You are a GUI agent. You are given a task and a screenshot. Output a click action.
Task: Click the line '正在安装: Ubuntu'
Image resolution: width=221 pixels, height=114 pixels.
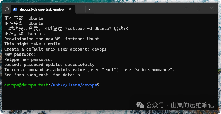24,23
